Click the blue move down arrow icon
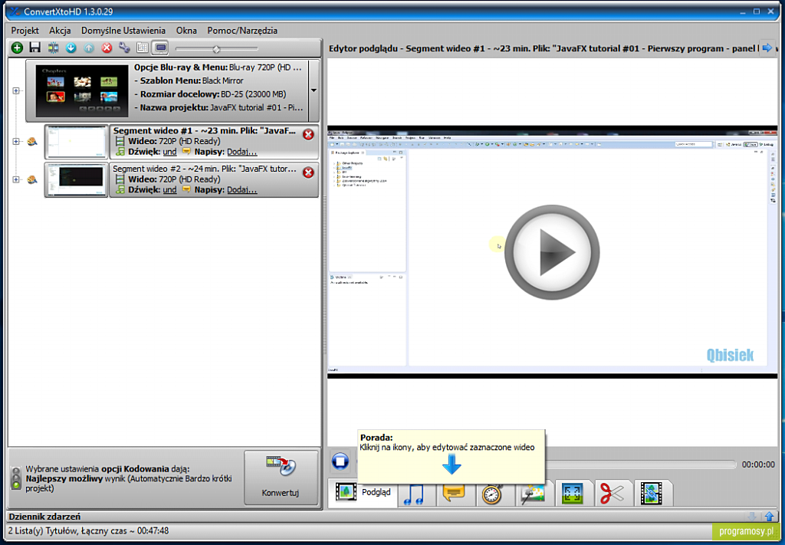 pyautogui.click(x=71, y=48)
